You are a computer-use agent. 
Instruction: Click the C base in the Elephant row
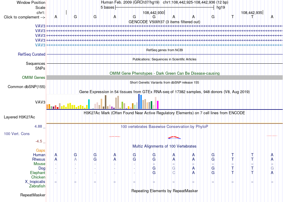[174, 173]
